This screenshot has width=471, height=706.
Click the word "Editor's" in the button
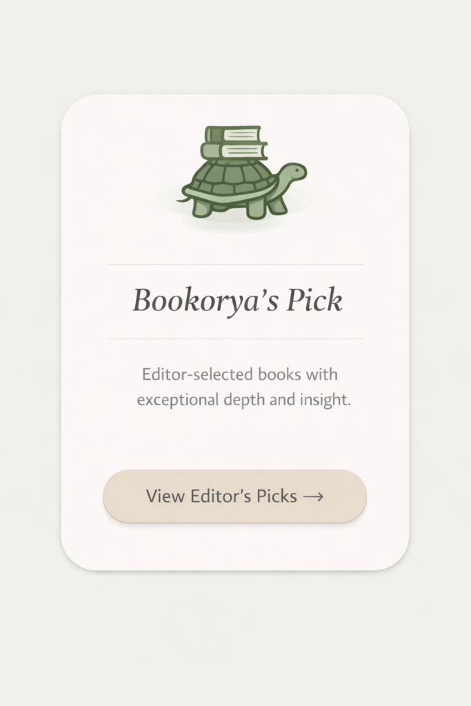pos(241,496)
